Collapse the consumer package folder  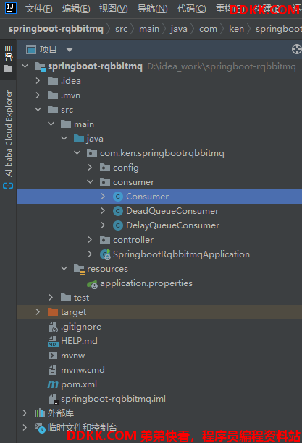point(91,182)
